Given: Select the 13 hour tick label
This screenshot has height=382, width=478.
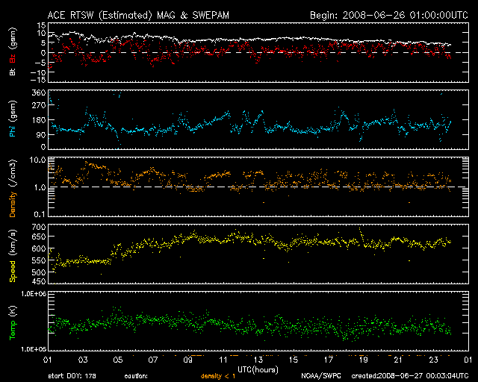Looking at the screenshot, I should click(258, 360).
